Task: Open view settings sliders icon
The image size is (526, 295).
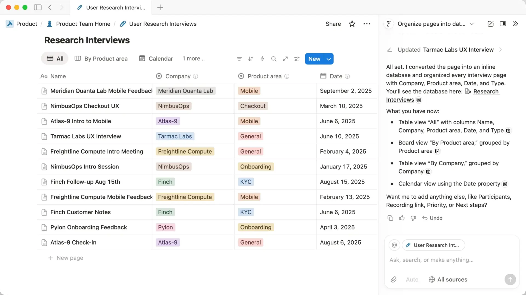Action: (x=297, y=59)
